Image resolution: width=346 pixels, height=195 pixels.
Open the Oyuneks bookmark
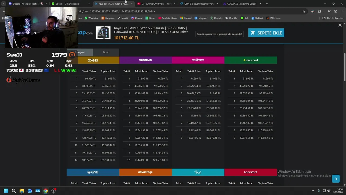(x=216, y=18)
